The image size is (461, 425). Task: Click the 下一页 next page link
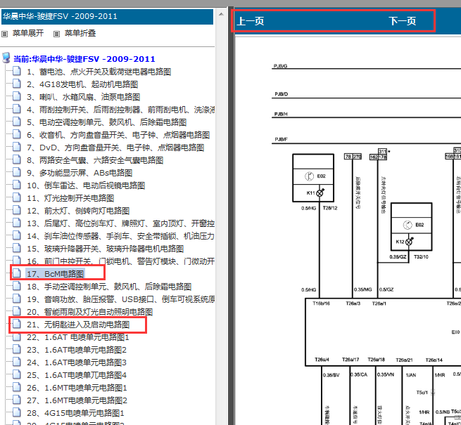point(402,21)
